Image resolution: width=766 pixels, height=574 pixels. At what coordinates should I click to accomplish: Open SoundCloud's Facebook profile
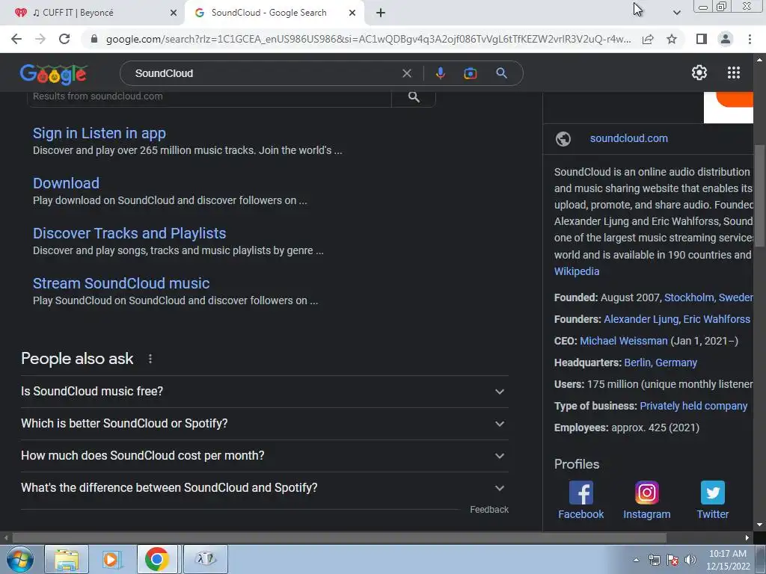tap(580, 500)
